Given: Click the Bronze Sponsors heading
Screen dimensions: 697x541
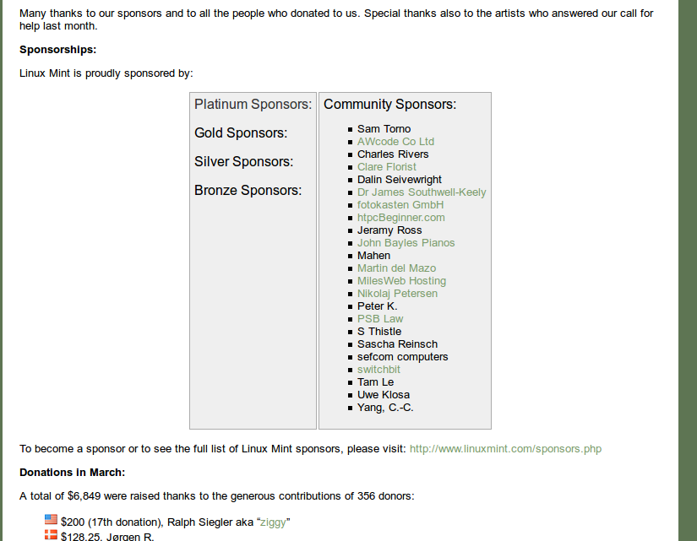Looking at the screenshot, I should [x=248, y=191].
